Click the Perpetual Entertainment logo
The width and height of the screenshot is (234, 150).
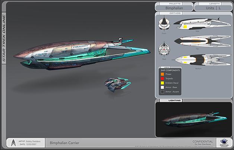(224, 143)
